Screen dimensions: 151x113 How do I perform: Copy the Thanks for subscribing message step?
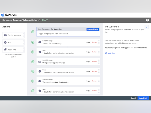pyautogui.click(x=88, y=42)
